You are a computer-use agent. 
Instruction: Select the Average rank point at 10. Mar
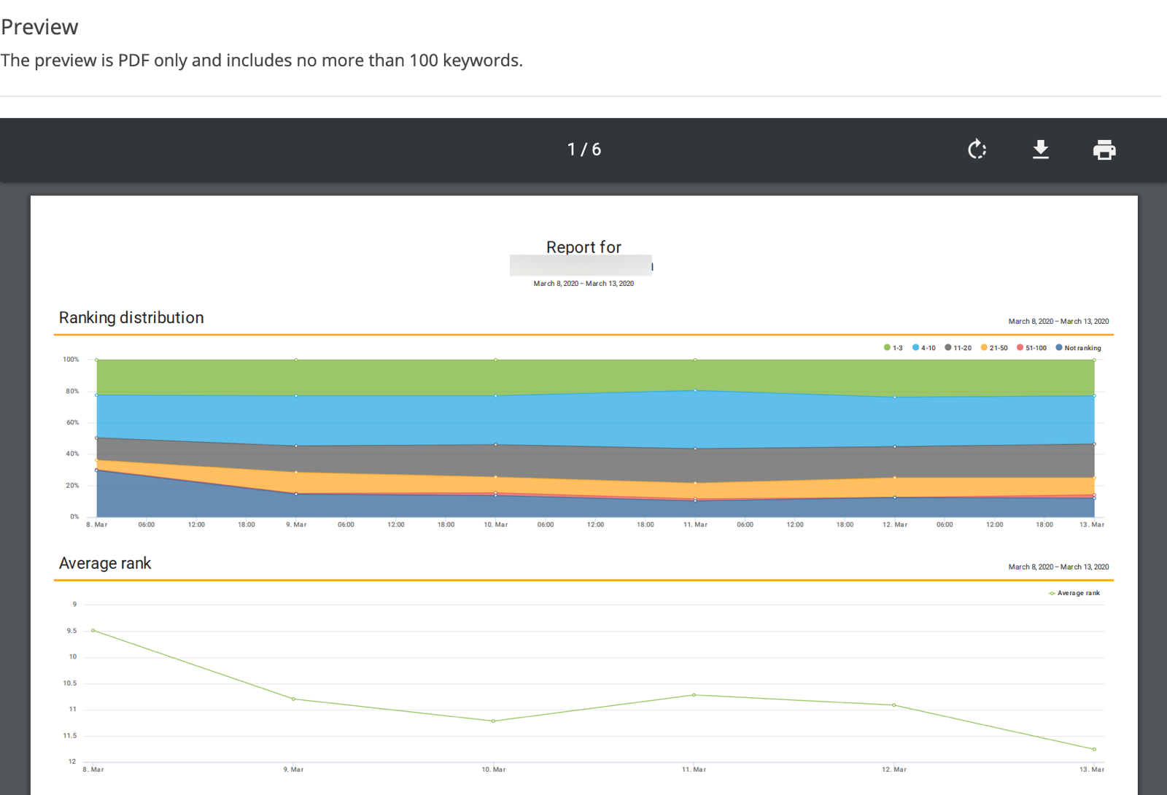click(x=494, y=721)
